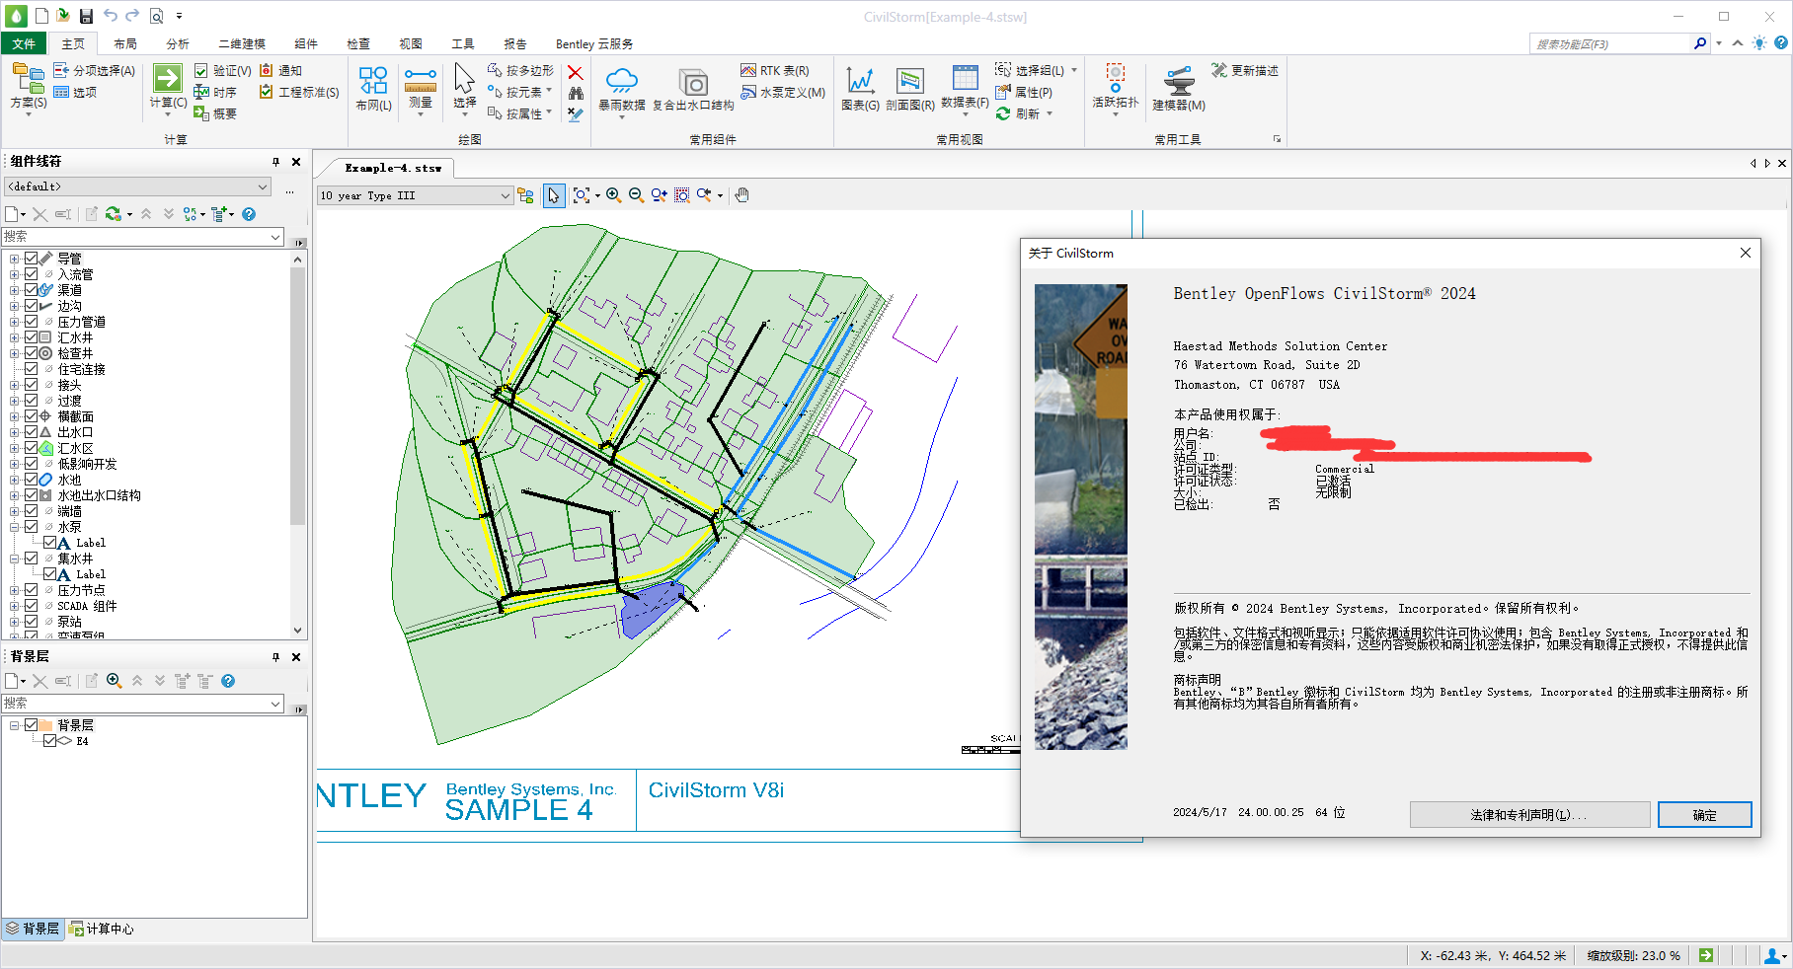Click the zoom window dotted-box icon
1793x969 pixels.
click(x=681, y=195)
